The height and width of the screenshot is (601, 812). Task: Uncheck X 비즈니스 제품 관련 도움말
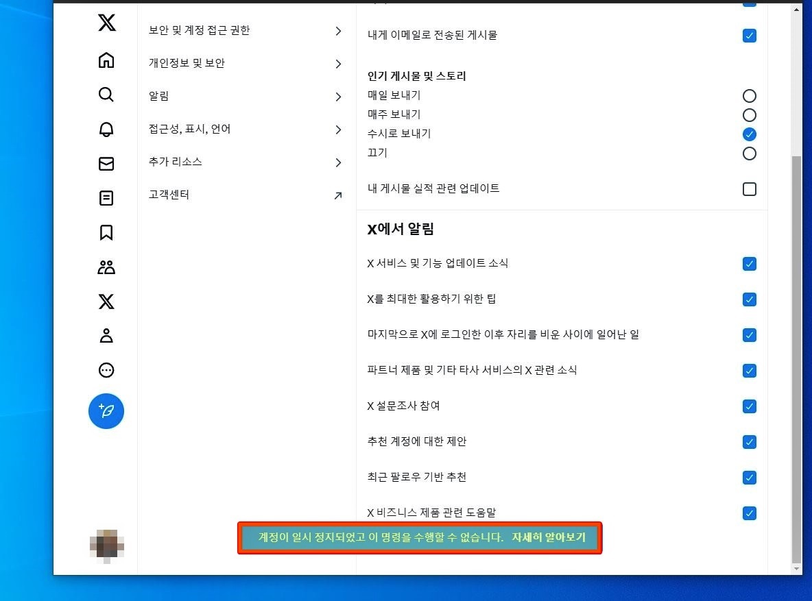(749, 513)
